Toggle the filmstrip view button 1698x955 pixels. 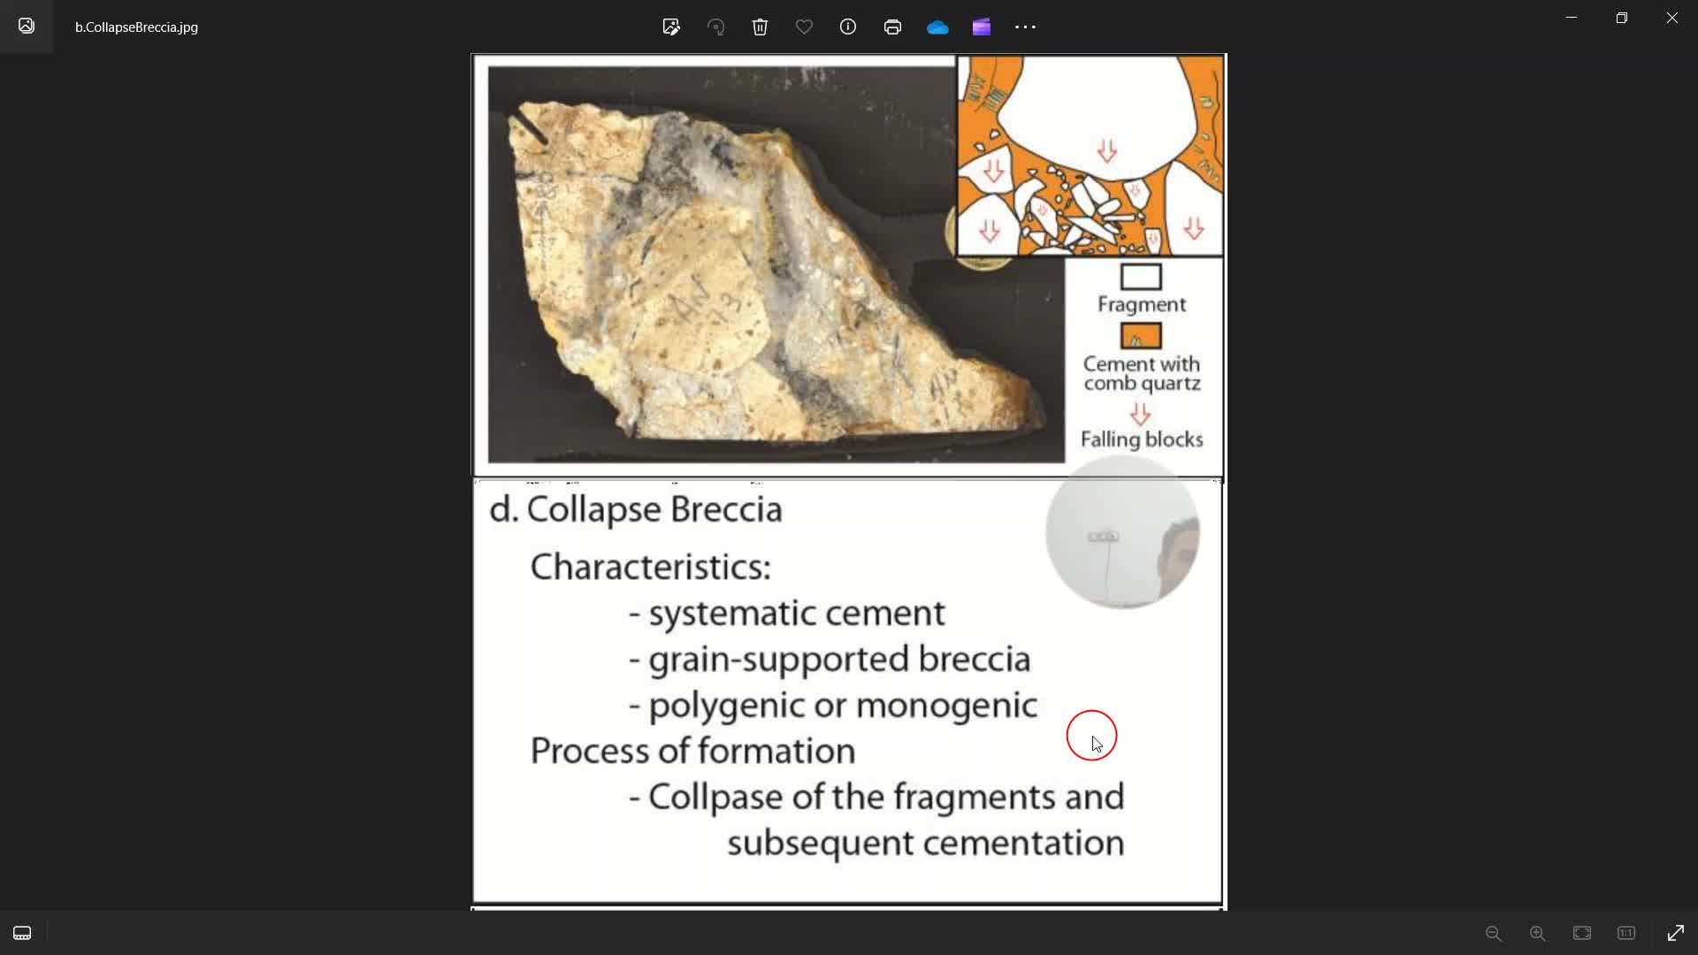click(x=22, y=933)
